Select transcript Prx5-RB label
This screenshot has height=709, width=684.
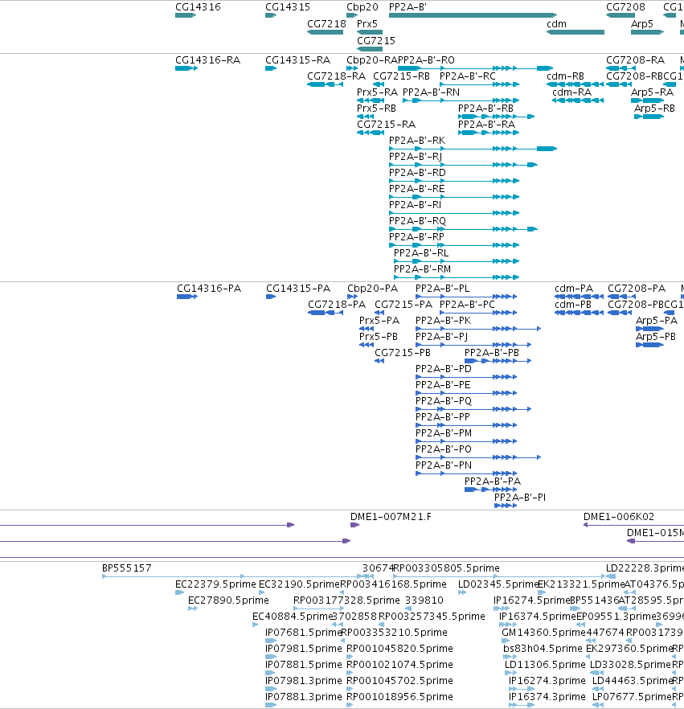click(377, 109)
